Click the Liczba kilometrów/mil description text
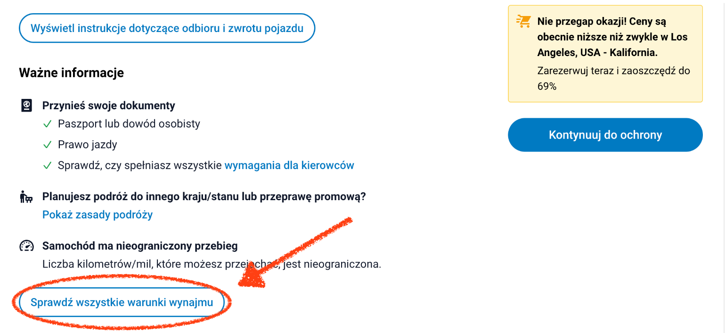Screen dimensions: 725x333 (x=211, y=264)
